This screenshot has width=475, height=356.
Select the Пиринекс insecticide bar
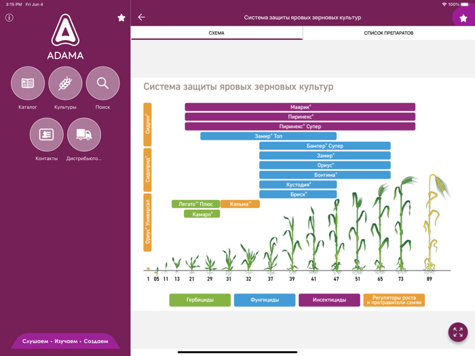click(300, 117)
